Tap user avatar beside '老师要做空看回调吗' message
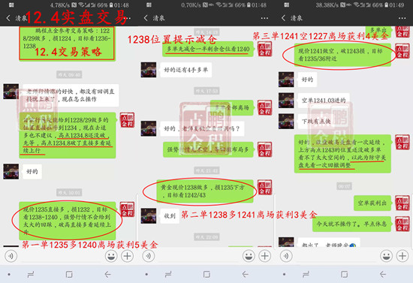The height and width of the screenshot is (283, 413). coord(149,128)
